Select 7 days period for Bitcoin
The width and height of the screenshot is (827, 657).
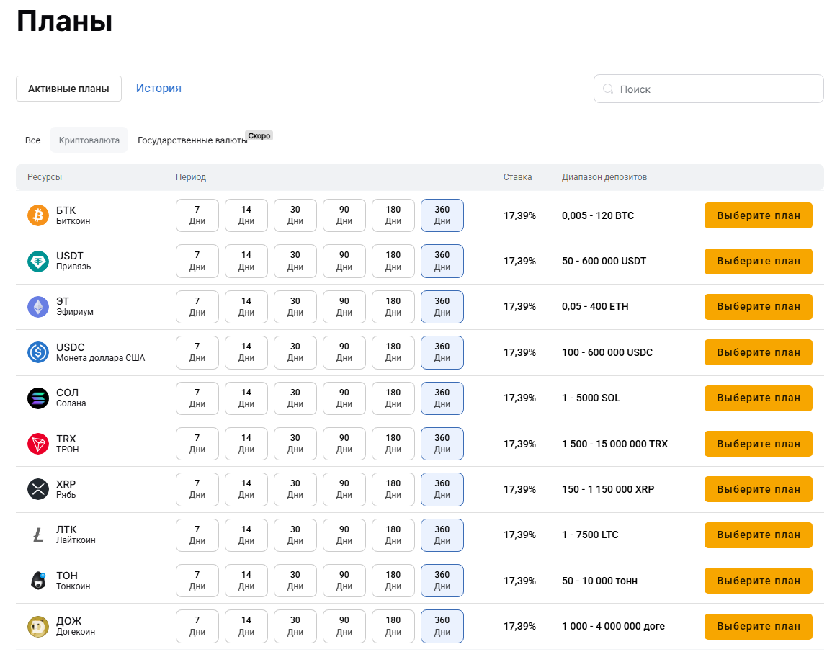(x=197, y=215)
